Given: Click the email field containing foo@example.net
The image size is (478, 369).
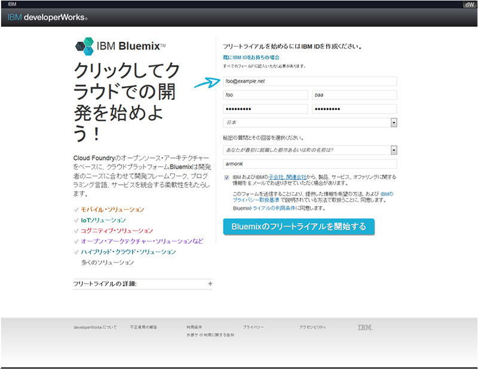Looking at the screenshot, I should coord(310,81).
